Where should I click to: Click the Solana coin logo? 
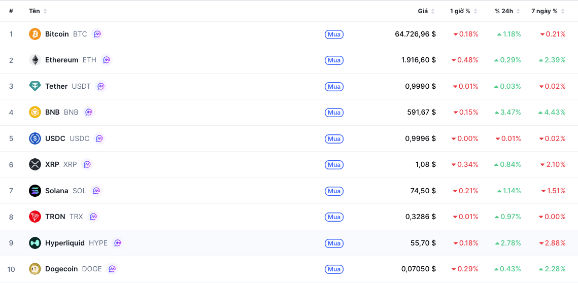(x=35, y=191)
